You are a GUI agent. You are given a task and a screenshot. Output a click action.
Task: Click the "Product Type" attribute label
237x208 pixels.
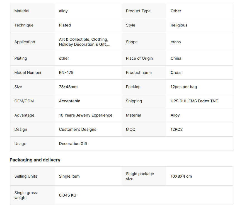[138, 11]
